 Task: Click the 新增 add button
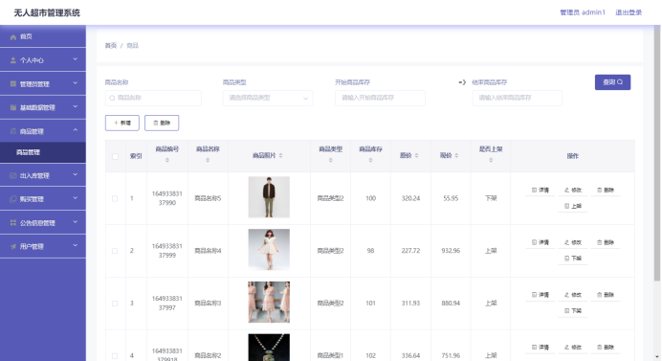pyautogui.click(x=122, y=123)
